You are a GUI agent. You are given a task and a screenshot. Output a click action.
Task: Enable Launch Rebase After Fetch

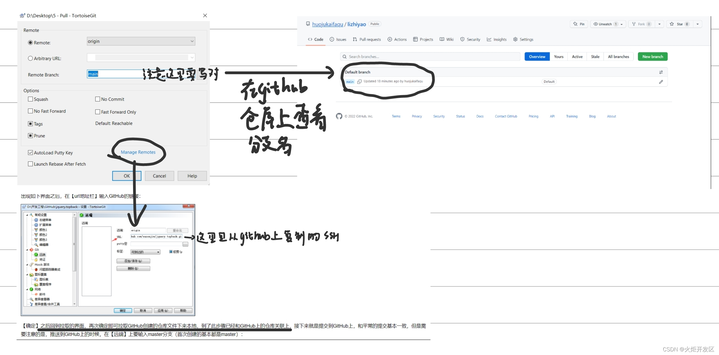[30, 164]
